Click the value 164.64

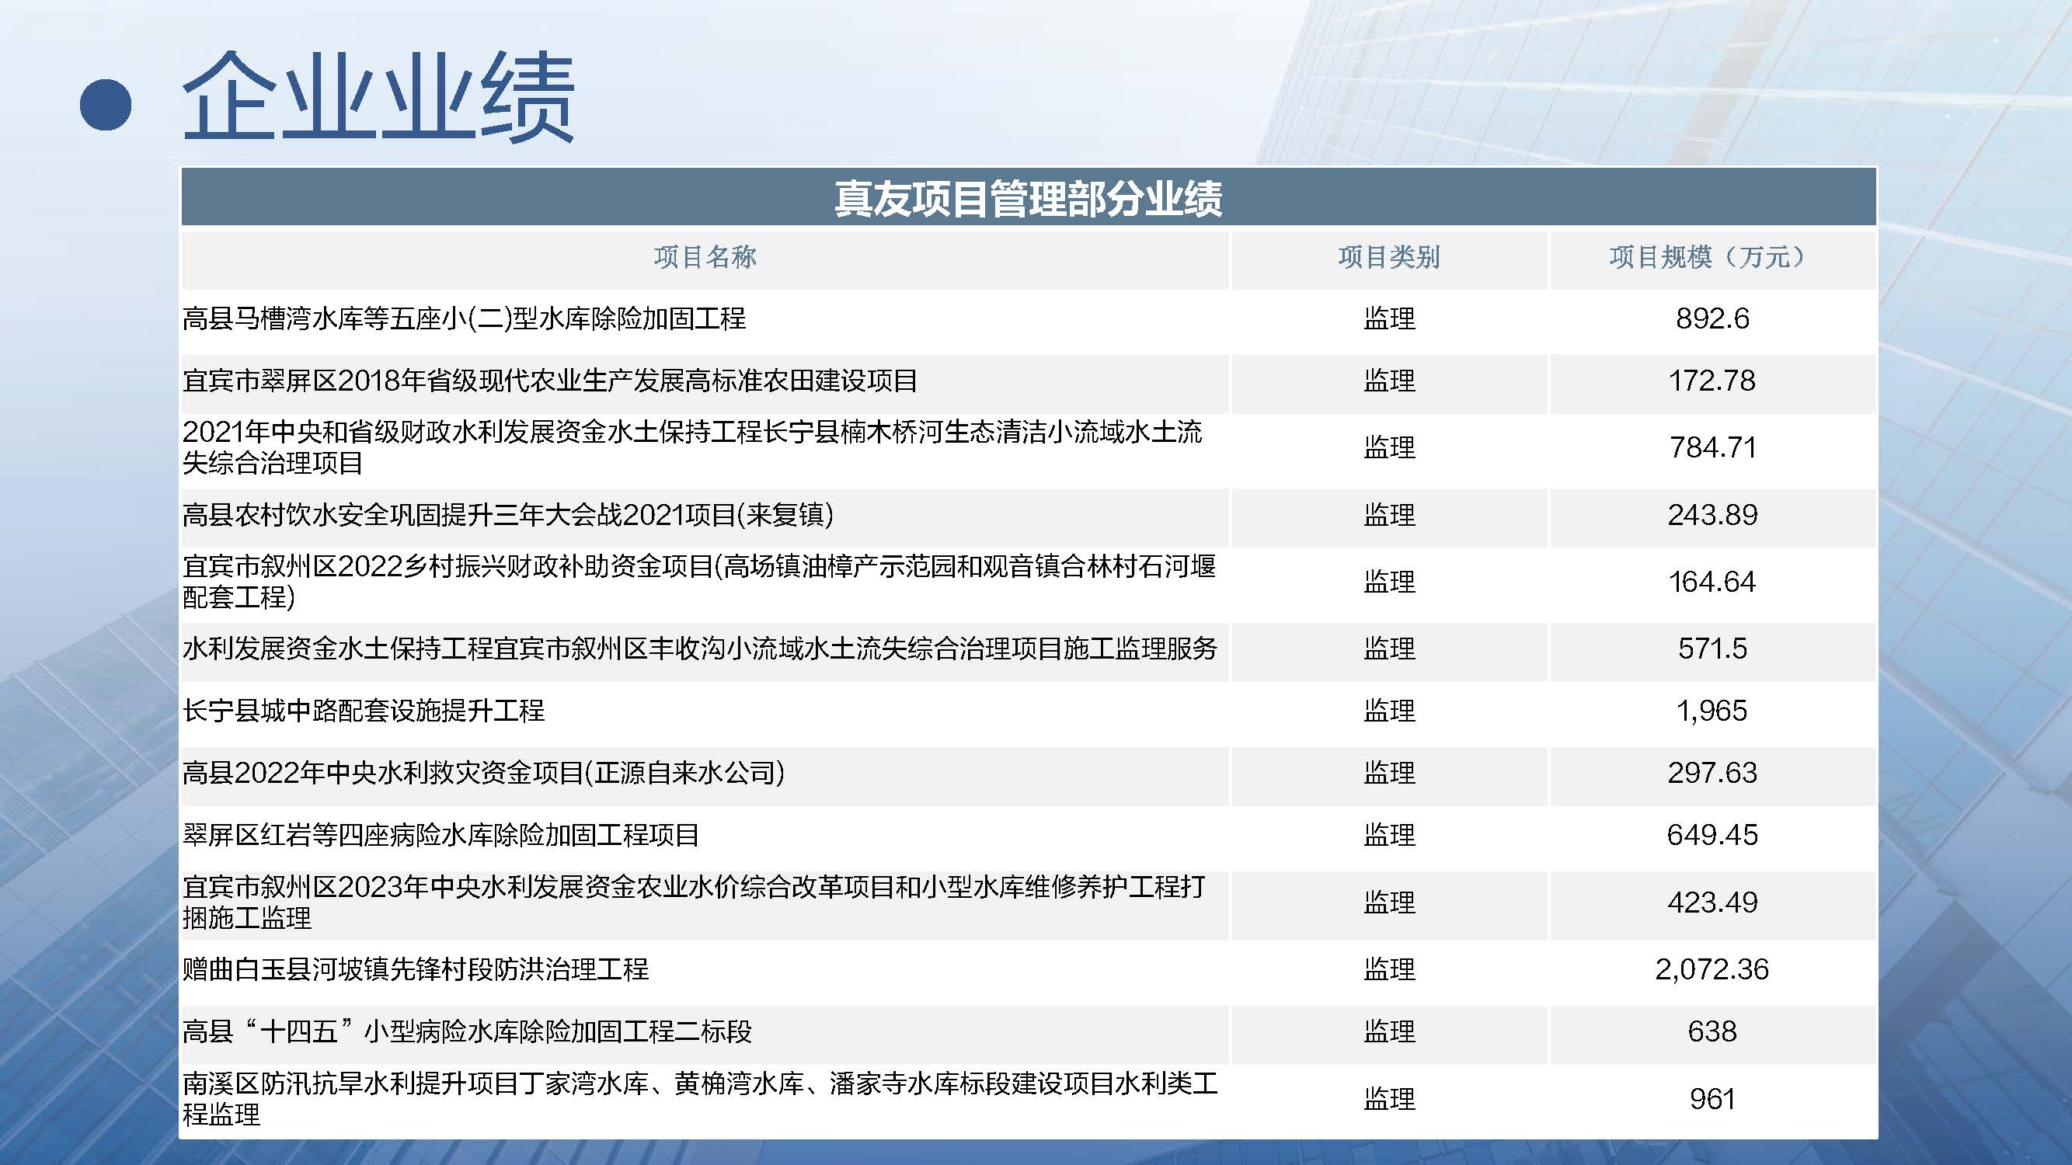[1712, 581]
